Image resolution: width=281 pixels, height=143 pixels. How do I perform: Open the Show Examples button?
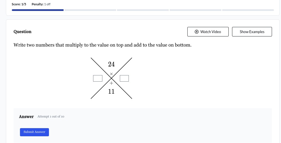click(x=252, y=32)
